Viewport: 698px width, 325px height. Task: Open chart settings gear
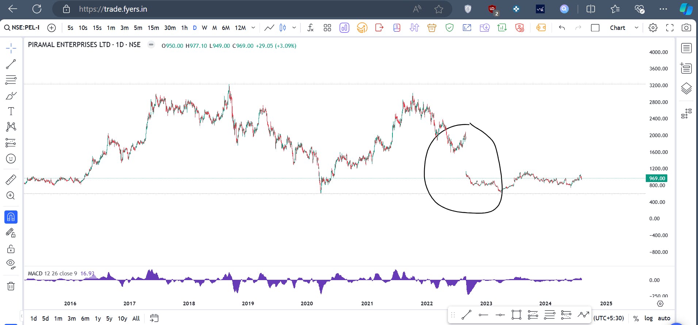(x=653, y=28)
